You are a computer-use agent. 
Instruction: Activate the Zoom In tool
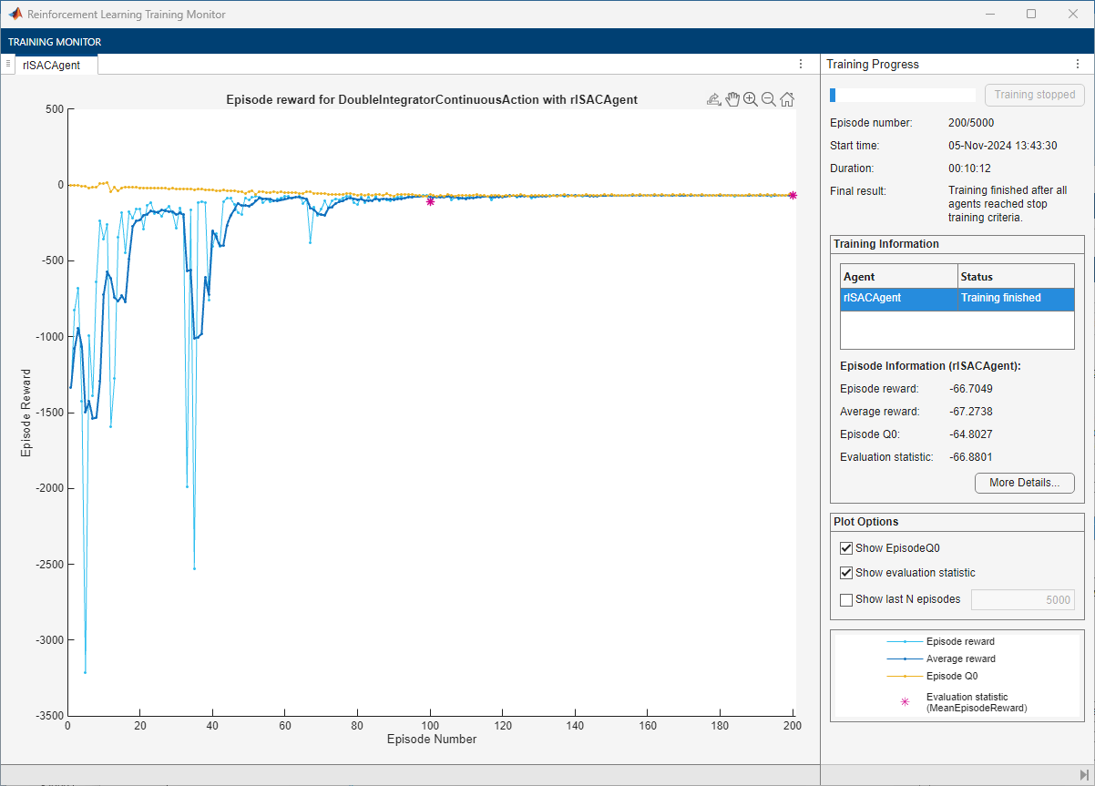(751, 99)
